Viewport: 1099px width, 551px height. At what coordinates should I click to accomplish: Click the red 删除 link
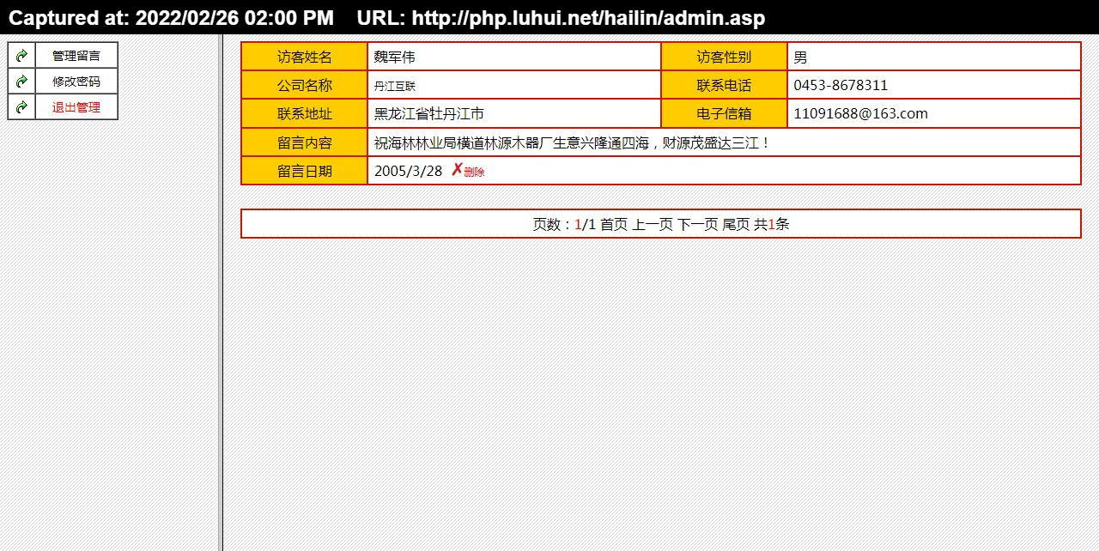[474, 172]
